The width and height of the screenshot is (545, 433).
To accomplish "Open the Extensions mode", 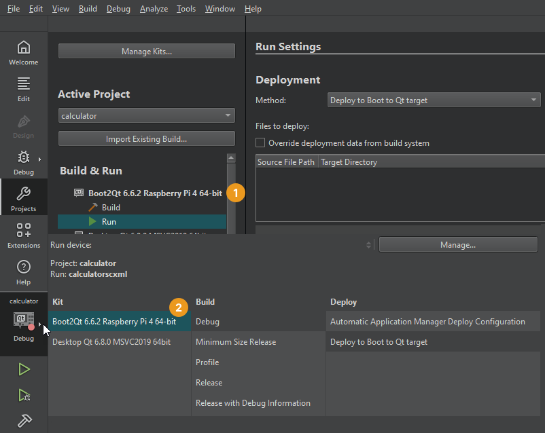I will 23,236.
